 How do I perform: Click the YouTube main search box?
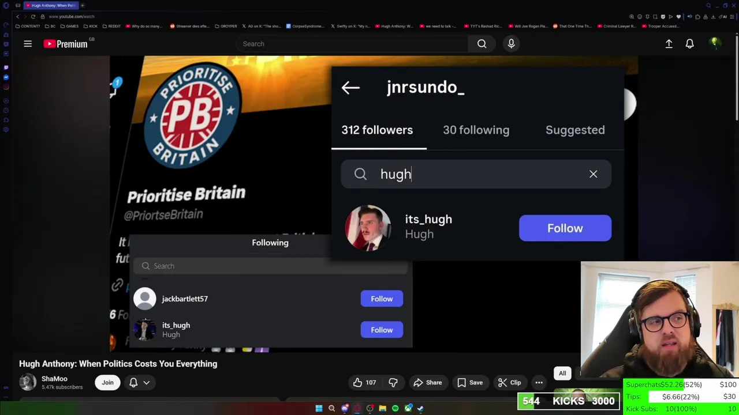(352, 44)
